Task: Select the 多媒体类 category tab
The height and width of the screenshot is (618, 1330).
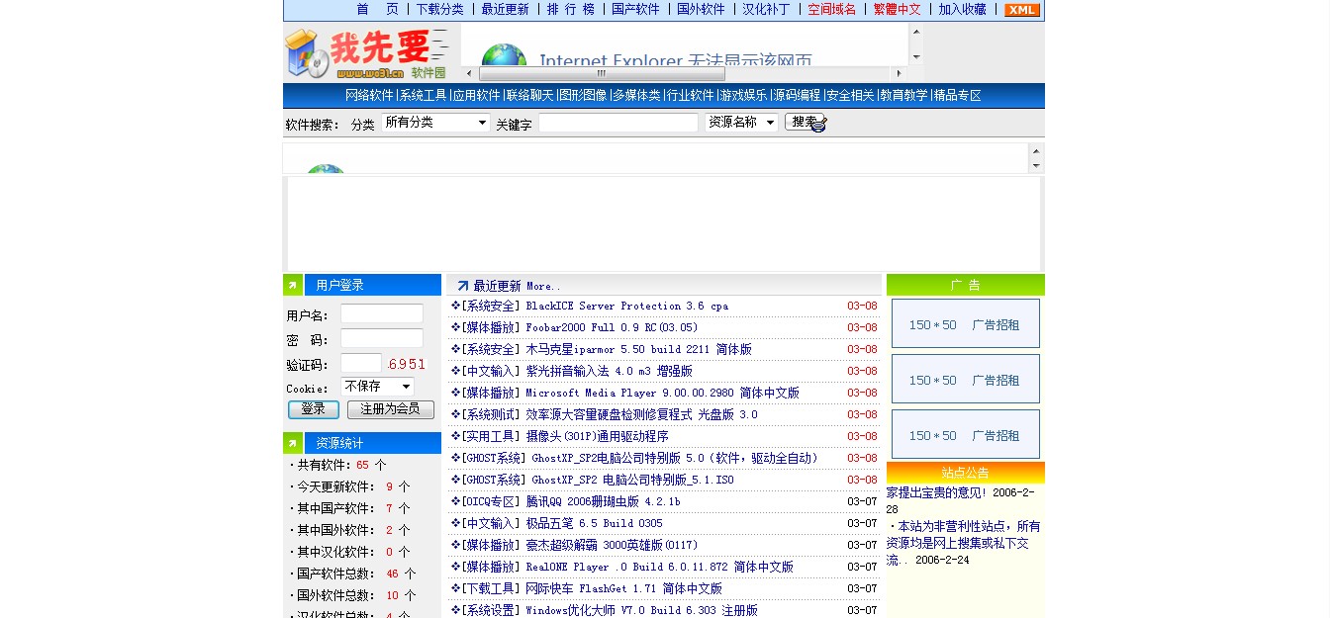Action: (636, 96)
